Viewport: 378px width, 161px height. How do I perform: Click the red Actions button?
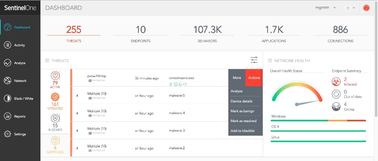pos(254,78)
